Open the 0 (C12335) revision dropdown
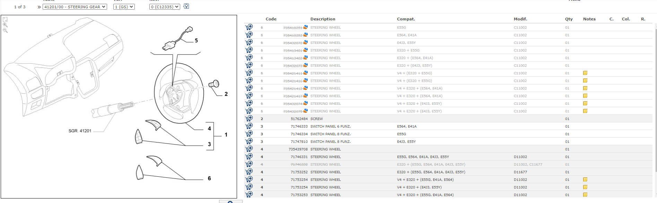This screenshot has width=657, height=203. pyautogui.click(x=165, y=7)
